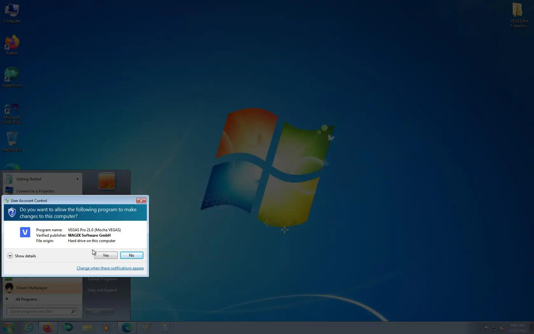
Task: Open Default Programs in the Start menu
Action: (102, 279)
